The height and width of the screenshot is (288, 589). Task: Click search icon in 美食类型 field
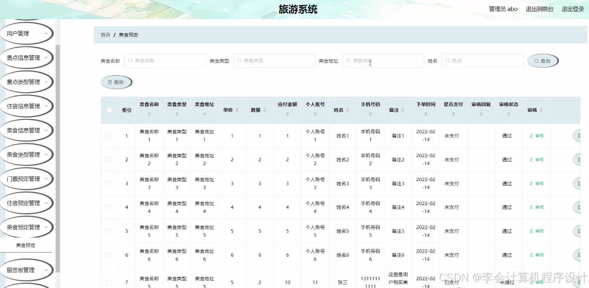click(239, 61)
